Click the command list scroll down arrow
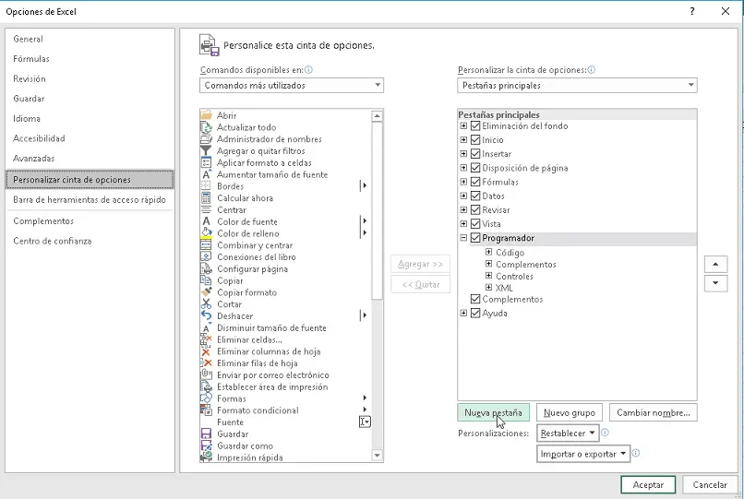 click(x=378, y=456)
